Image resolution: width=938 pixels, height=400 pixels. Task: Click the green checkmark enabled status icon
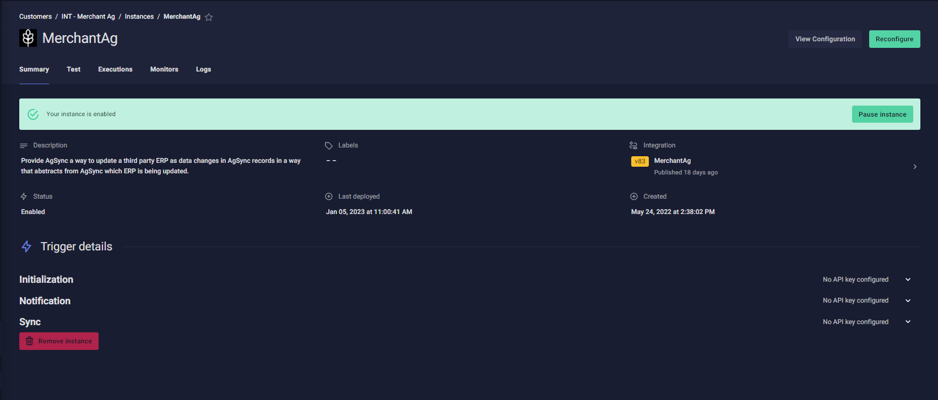(x=33, y=114)
